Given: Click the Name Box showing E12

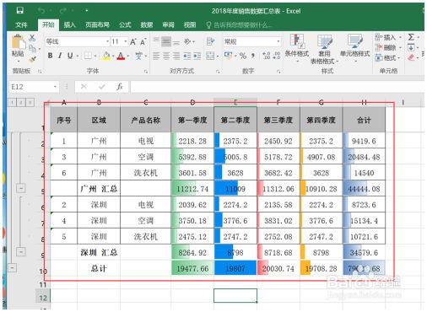Looking at the screenshot, I should click(34, 87).
